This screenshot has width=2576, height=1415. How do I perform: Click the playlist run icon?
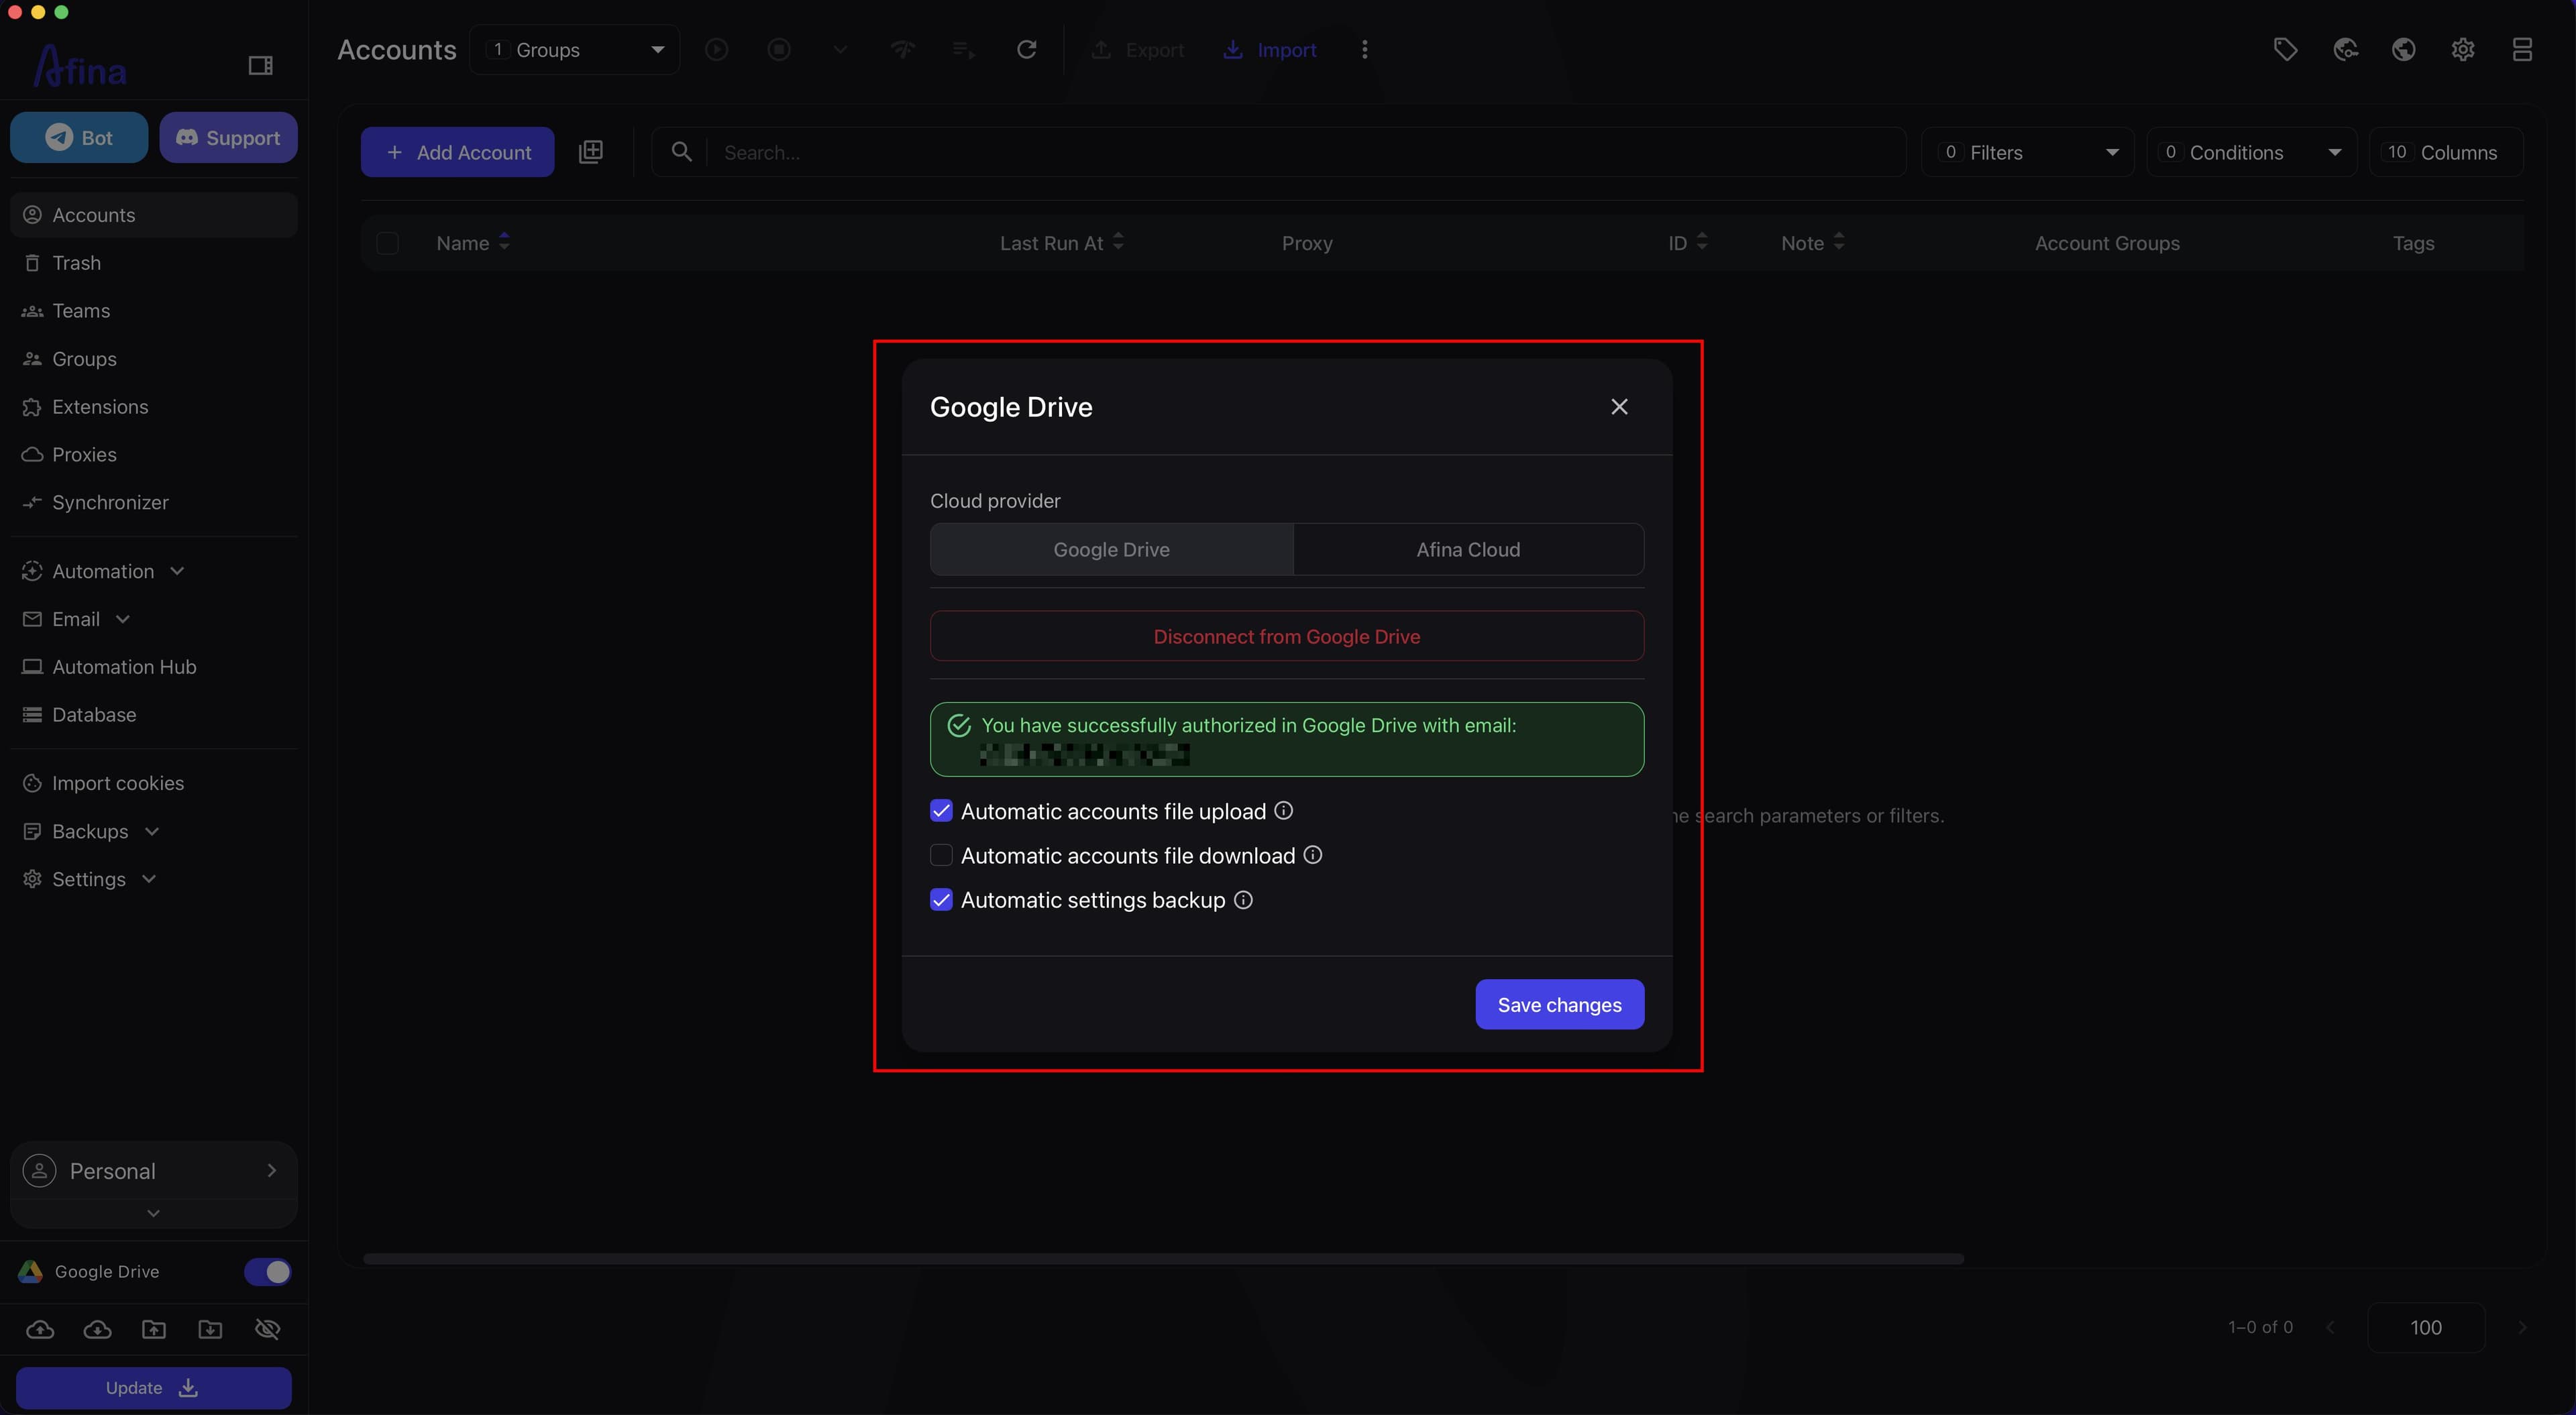[964, 49]
